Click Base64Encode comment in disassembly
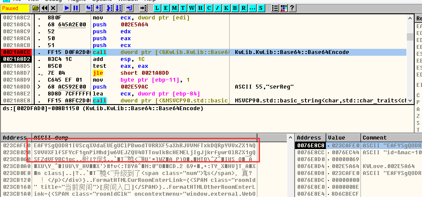 coord(292,52)
